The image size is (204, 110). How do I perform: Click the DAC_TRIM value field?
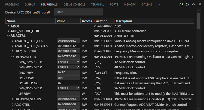click(68, 72)
